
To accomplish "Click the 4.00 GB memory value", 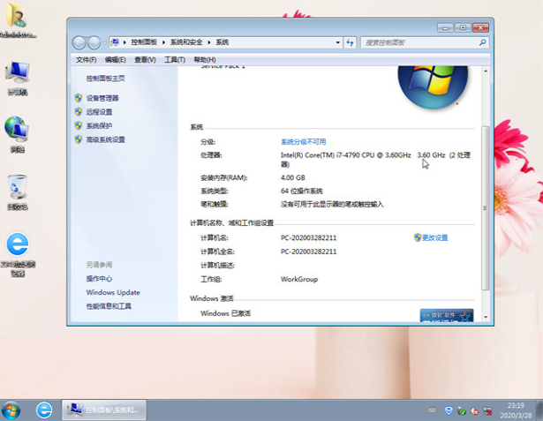I will coord(293,177).
